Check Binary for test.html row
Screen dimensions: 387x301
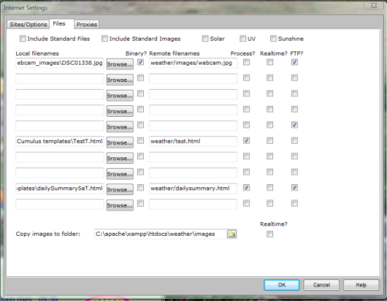(x=140, y=141)
